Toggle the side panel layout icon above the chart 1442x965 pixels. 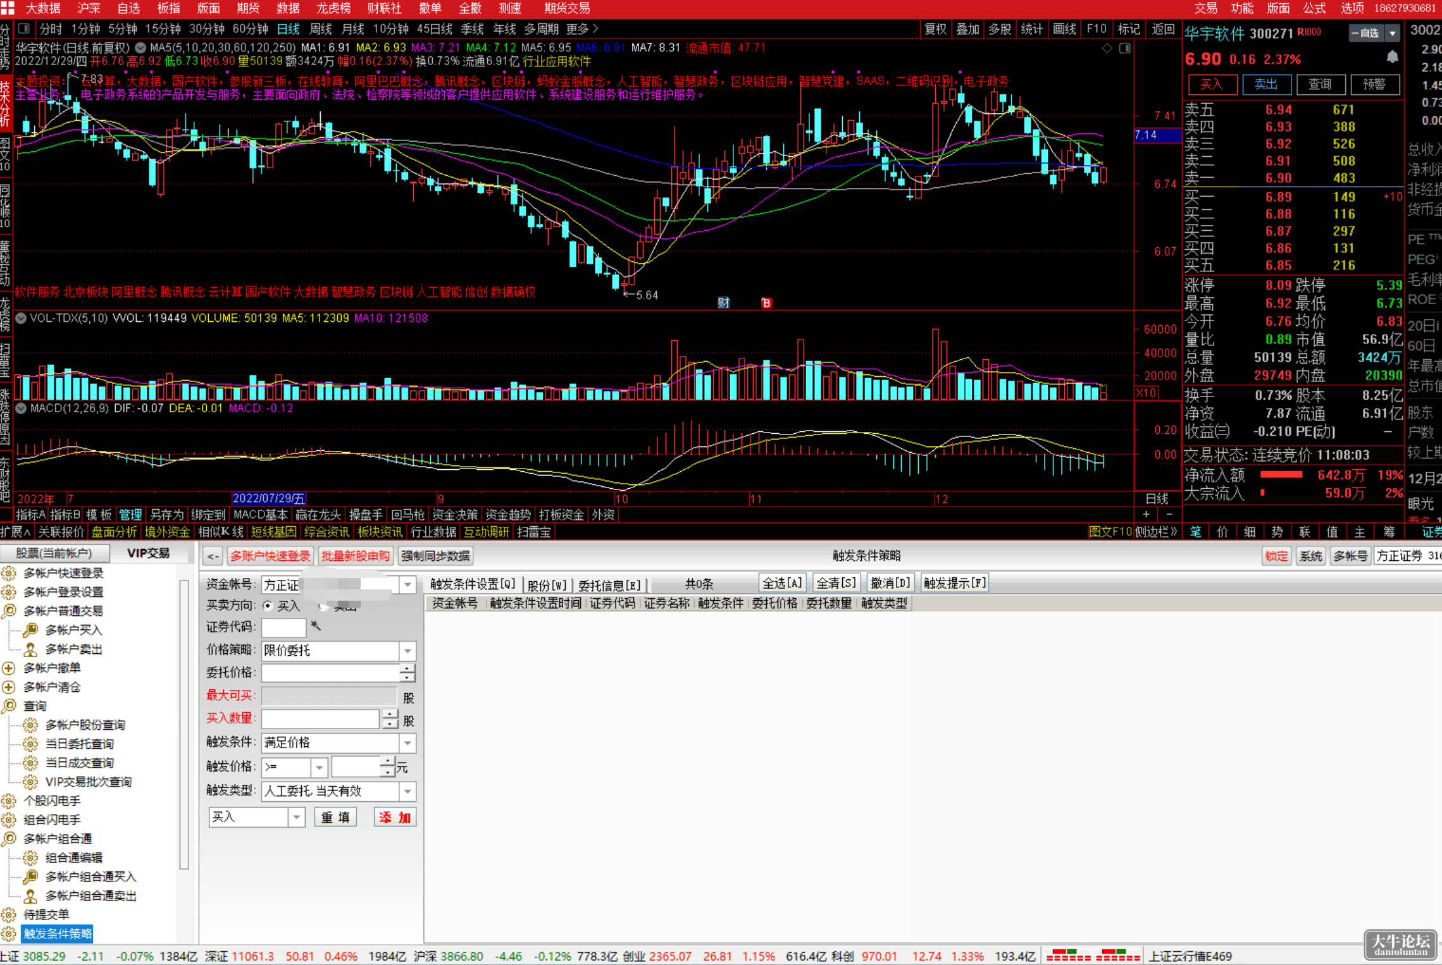pos(1124,48)
